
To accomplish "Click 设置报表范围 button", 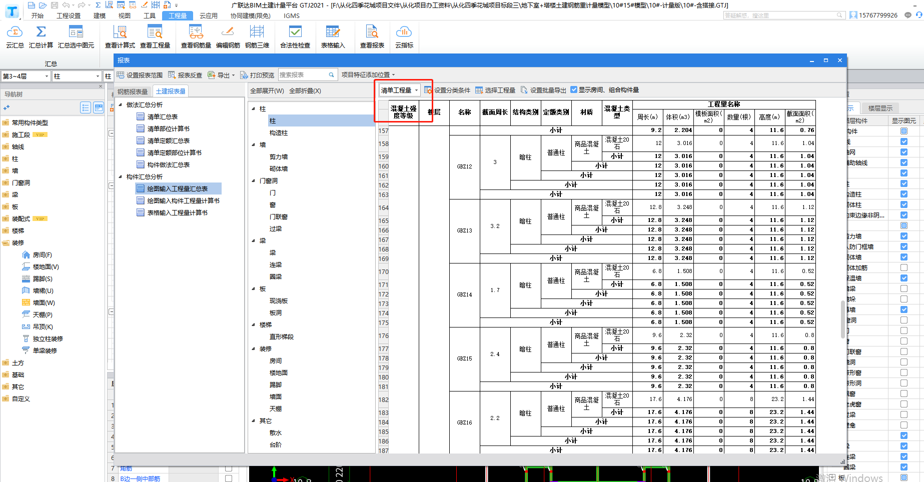I will click(140, 75).
